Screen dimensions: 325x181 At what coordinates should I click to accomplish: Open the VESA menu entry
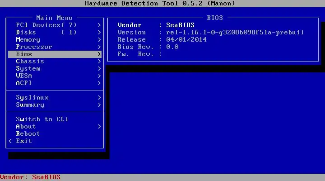(x=55, y=76)
